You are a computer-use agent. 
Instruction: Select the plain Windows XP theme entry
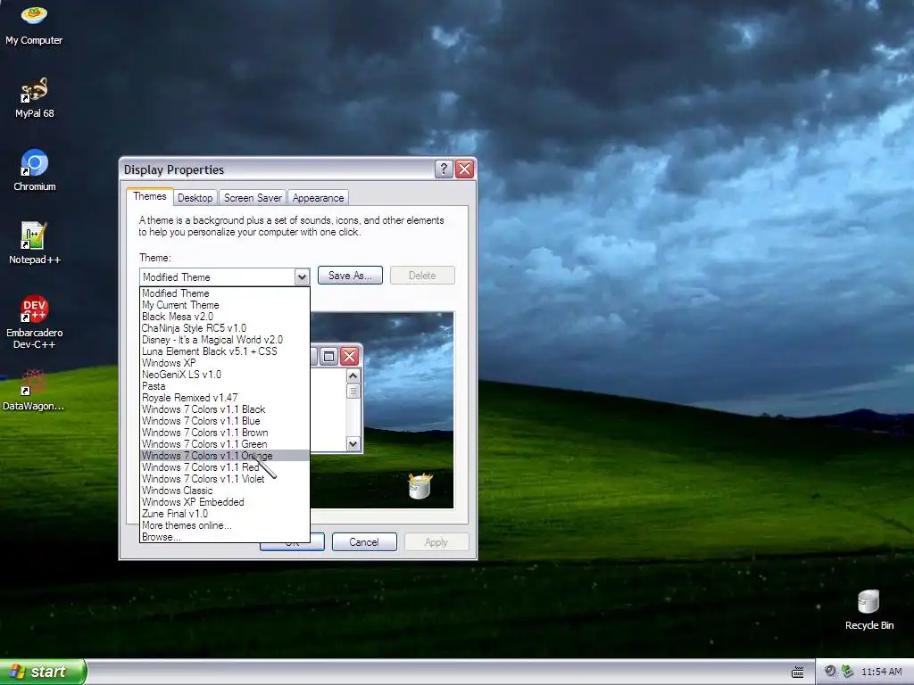[x=224, y=363]
